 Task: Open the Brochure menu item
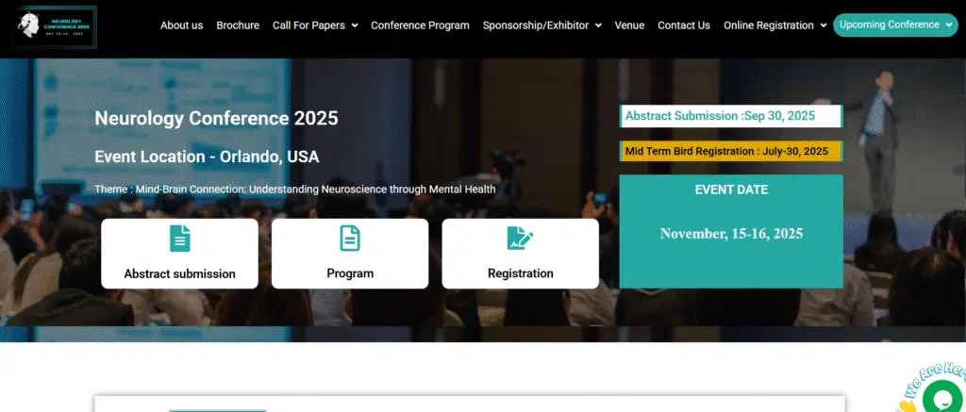pos(238,25)
